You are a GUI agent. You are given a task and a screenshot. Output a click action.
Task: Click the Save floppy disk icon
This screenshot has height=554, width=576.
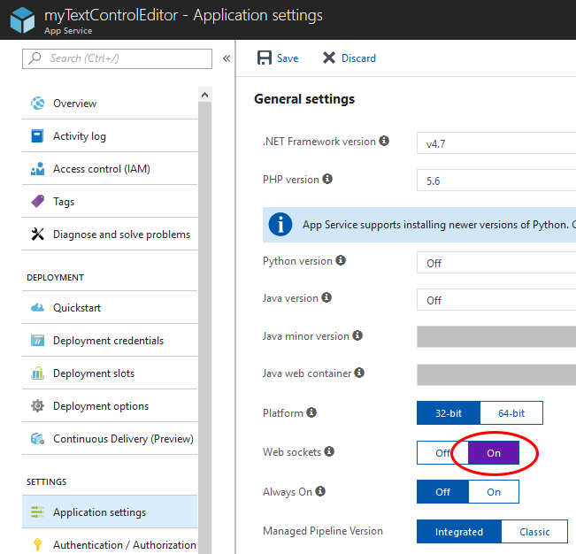(265, 58)
